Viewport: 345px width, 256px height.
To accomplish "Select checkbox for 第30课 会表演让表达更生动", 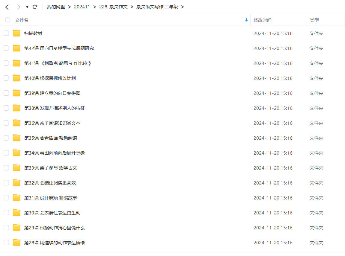I will [6, 213].
